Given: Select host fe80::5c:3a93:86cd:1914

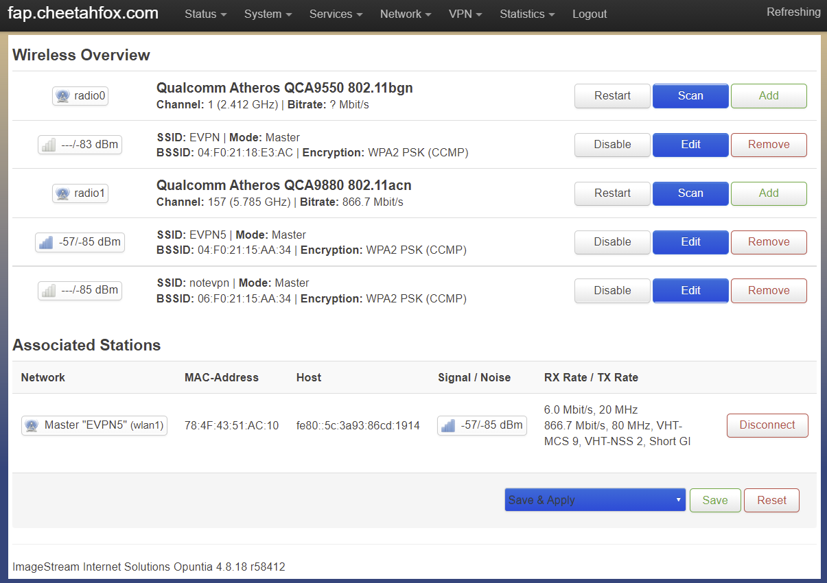Looking at the screenshot, I should (x=358, y=426).
